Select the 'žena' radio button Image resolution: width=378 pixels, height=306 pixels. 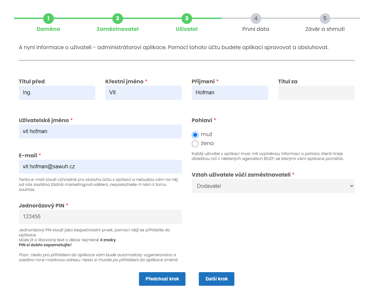(195, 144)
